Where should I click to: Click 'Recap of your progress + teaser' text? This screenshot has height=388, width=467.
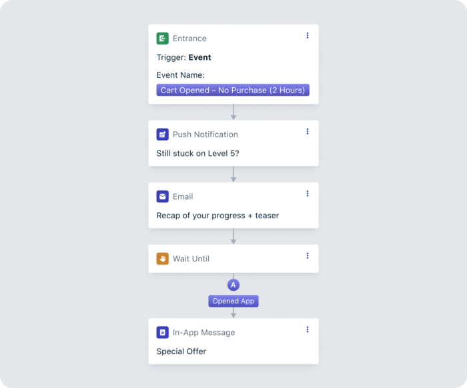217,216
